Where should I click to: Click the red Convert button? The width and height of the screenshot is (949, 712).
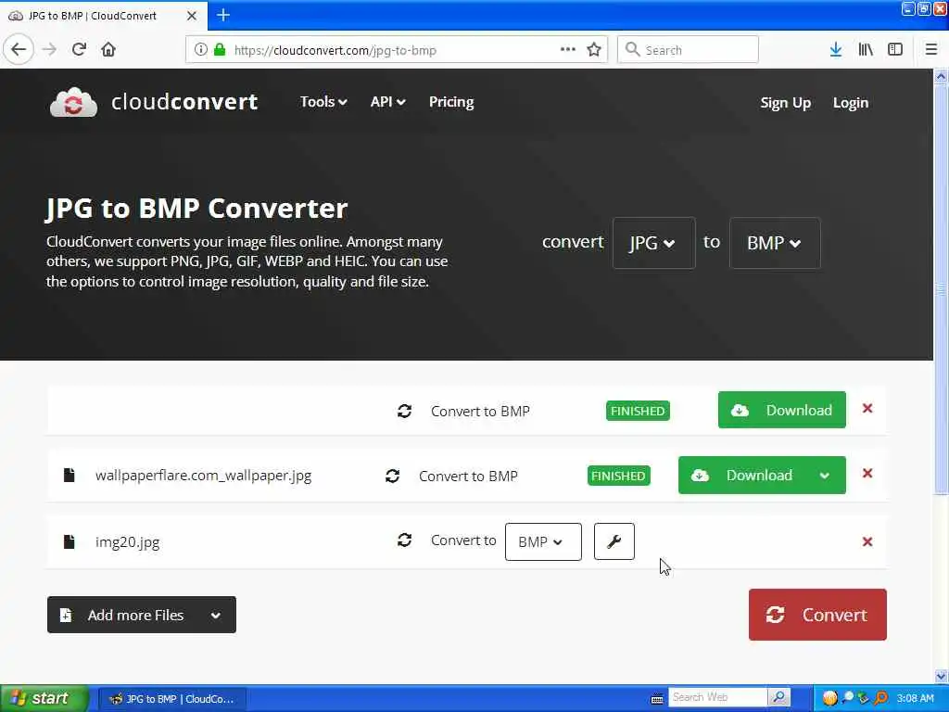[x=817, y=615]
